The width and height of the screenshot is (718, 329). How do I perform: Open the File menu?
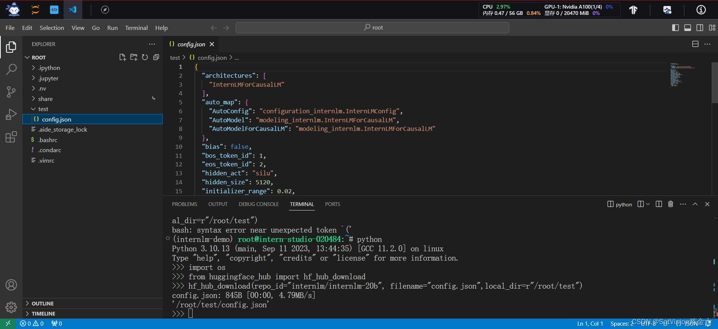pyautogui.click(x=10, y=28)
